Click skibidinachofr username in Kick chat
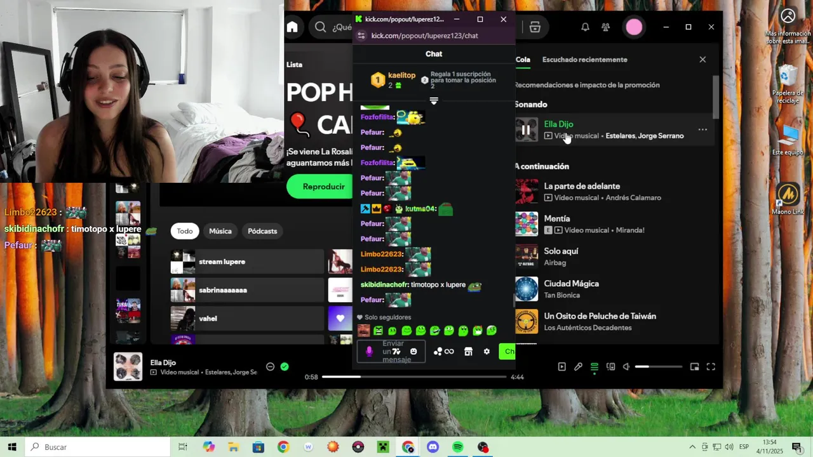This screenshot has width=813, height=457. (x=384, y=285)
